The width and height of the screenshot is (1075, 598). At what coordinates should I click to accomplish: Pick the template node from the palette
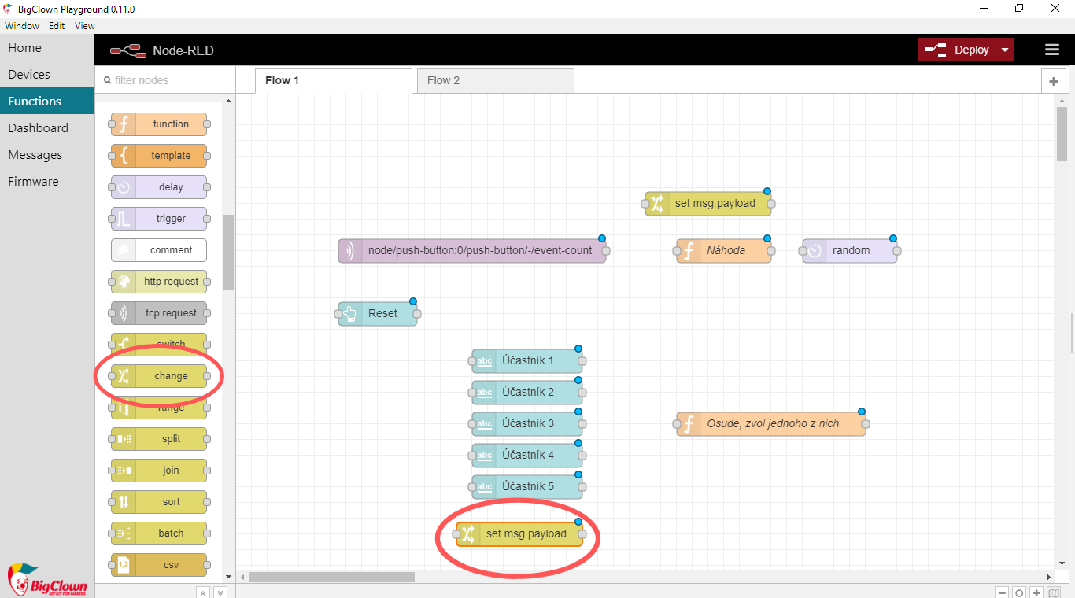[x=159, y=156]
